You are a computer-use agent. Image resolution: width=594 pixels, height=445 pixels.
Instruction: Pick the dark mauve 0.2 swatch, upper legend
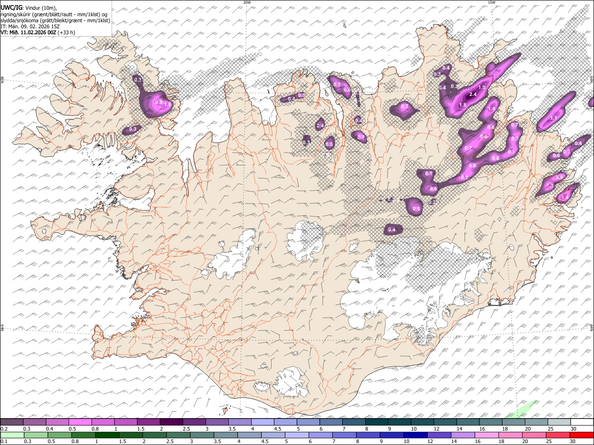[12, 422]
